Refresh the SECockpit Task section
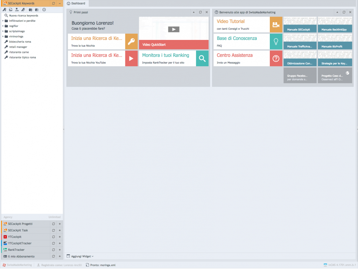 point(54,230)
